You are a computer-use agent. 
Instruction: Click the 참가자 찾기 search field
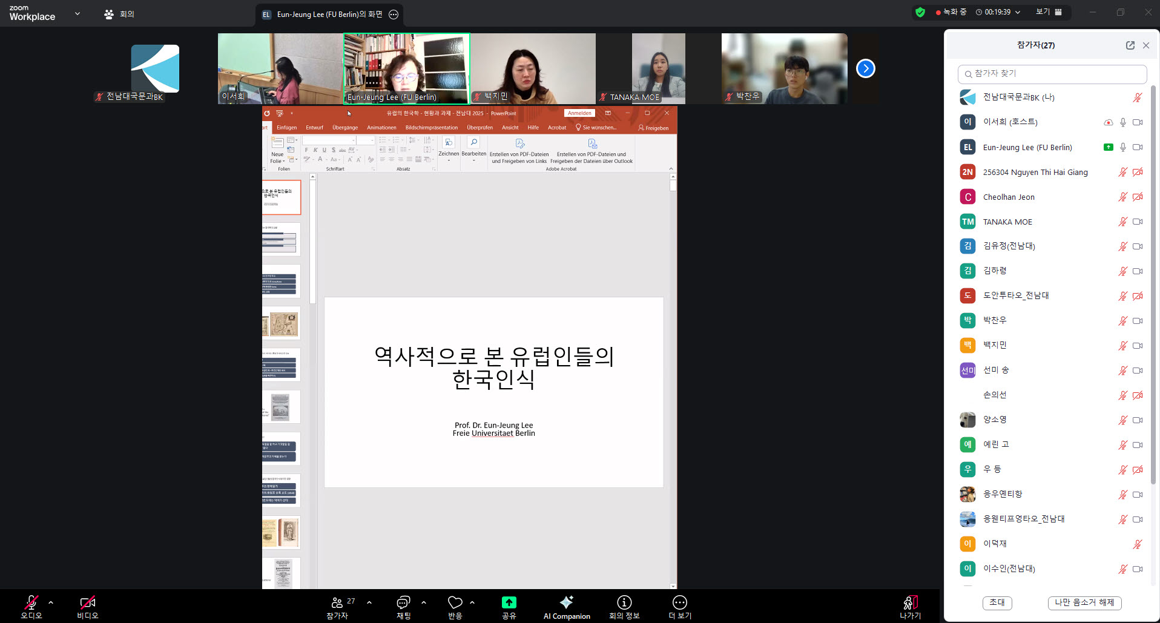(1052, 74)
